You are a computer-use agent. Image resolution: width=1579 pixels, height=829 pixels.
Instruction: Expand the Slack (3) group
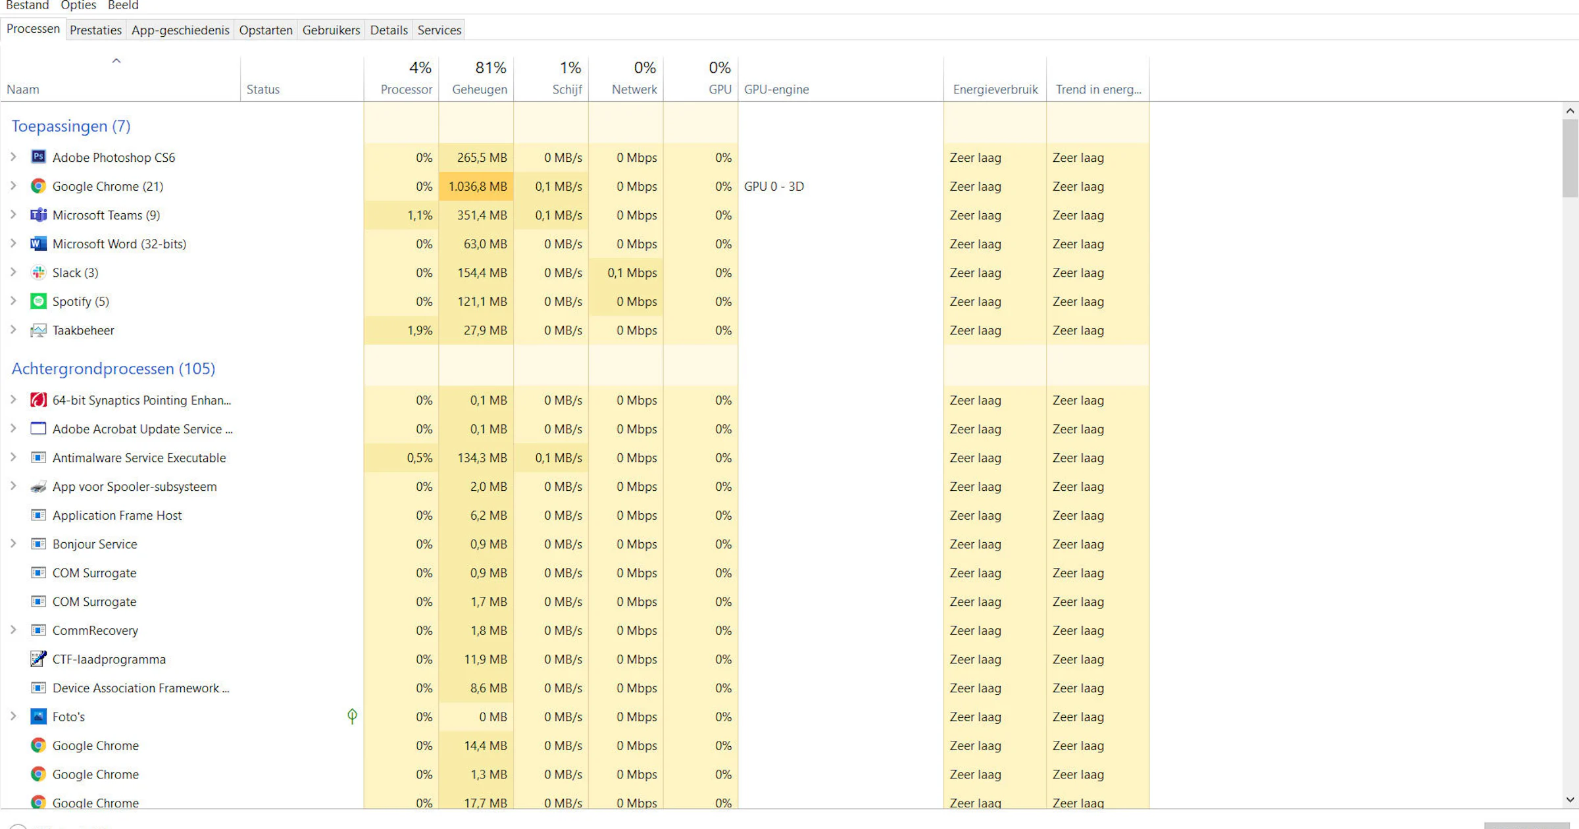(13, 272)
